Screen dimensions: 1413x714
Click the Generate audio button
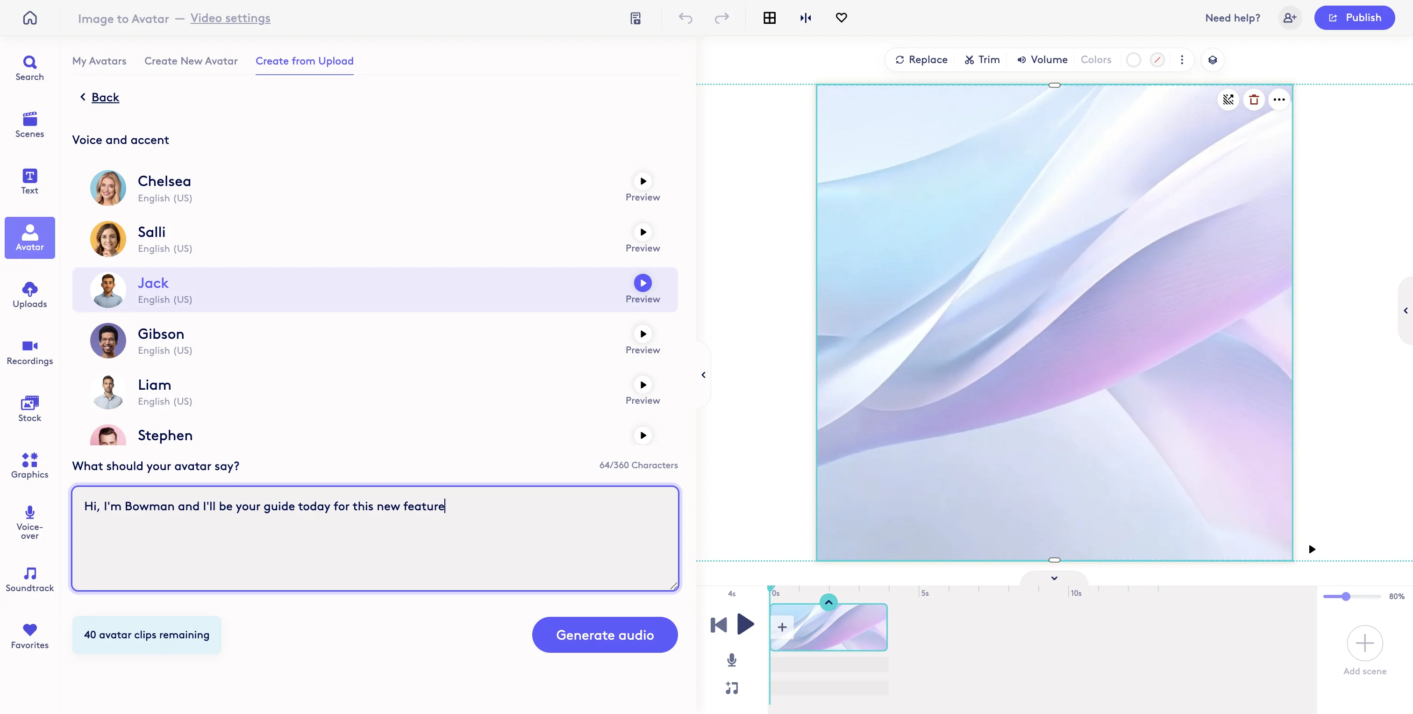(605, 635)
